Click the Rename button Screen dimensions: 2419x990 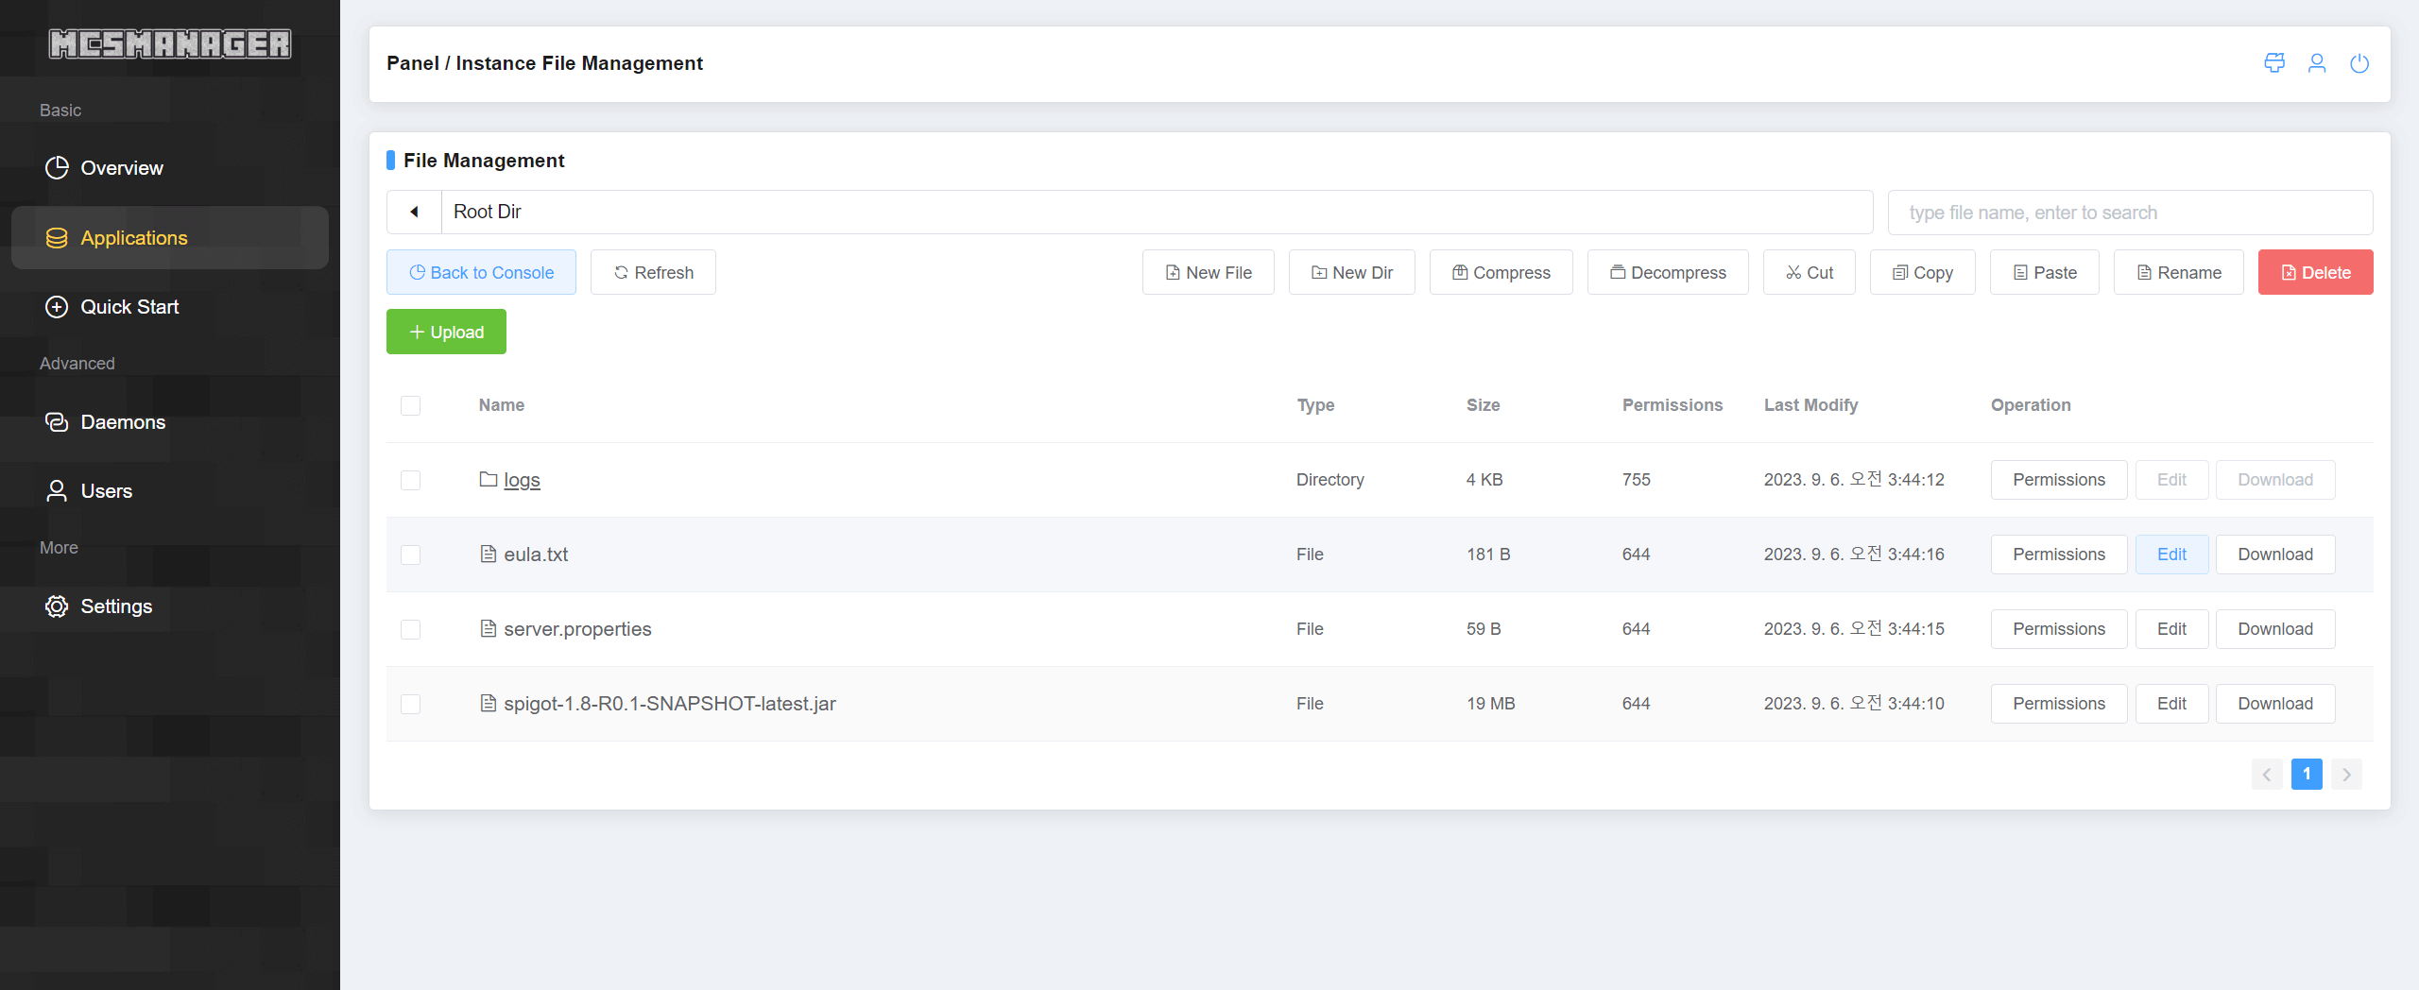pos(2178,272)
